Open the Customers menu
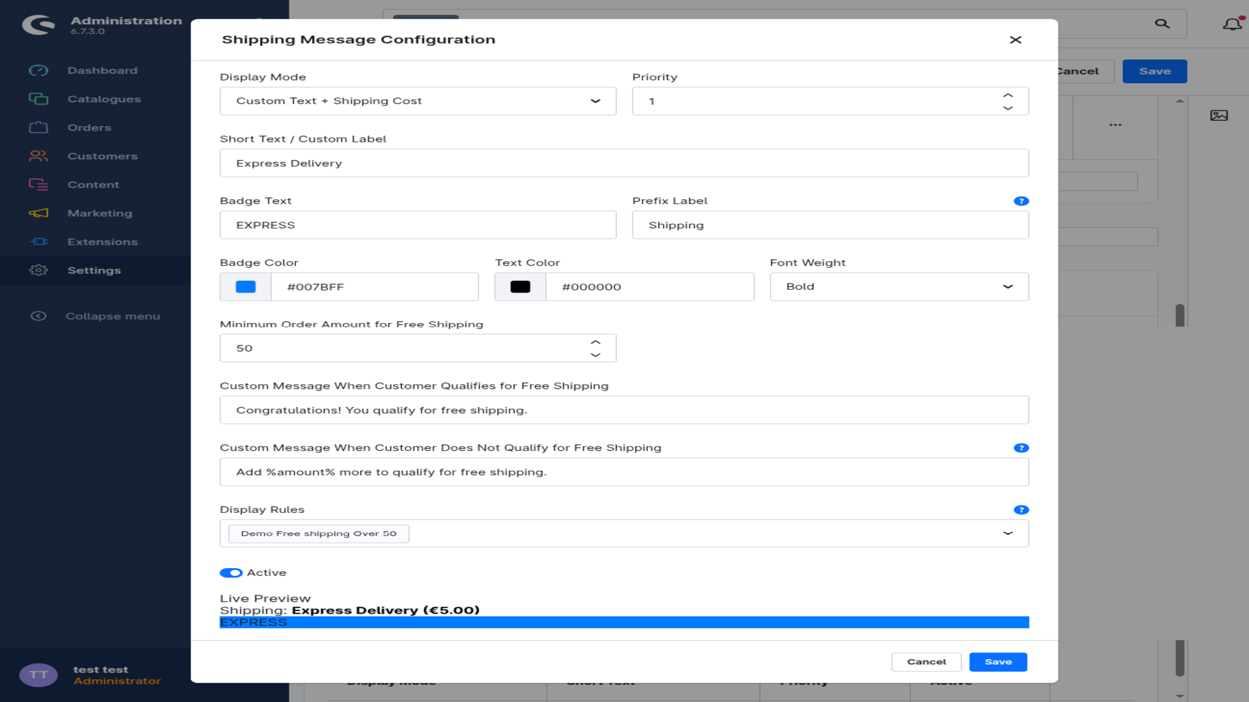The height and width of the screenshot is (702, 1249). click(102, 156)
